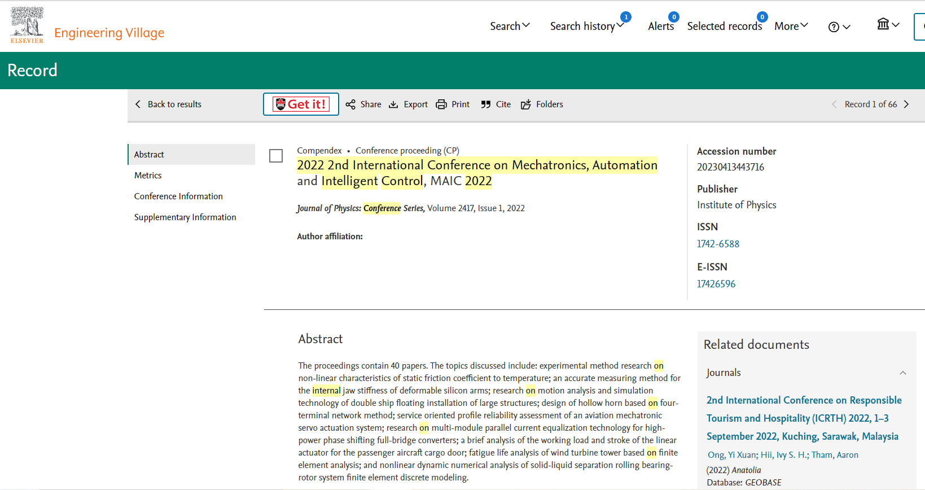Expand the More menu
This screenshot has width=925, height=490.
tap(791, 26)
